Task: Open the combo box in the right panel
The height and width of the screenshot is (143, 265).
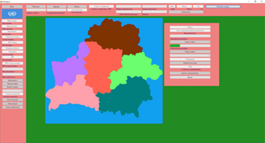Action: tap(190, 56)
